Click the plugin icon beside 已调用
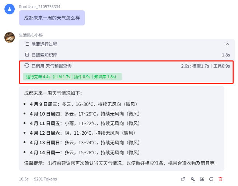This screenshot has height=186, width=238. point(27,66)
